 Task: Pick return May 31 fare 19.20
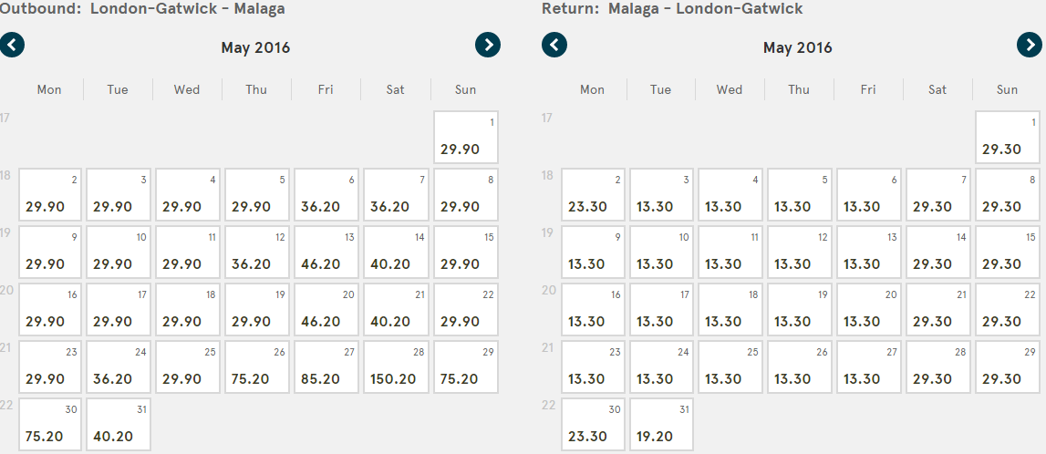tap(662, 424)
